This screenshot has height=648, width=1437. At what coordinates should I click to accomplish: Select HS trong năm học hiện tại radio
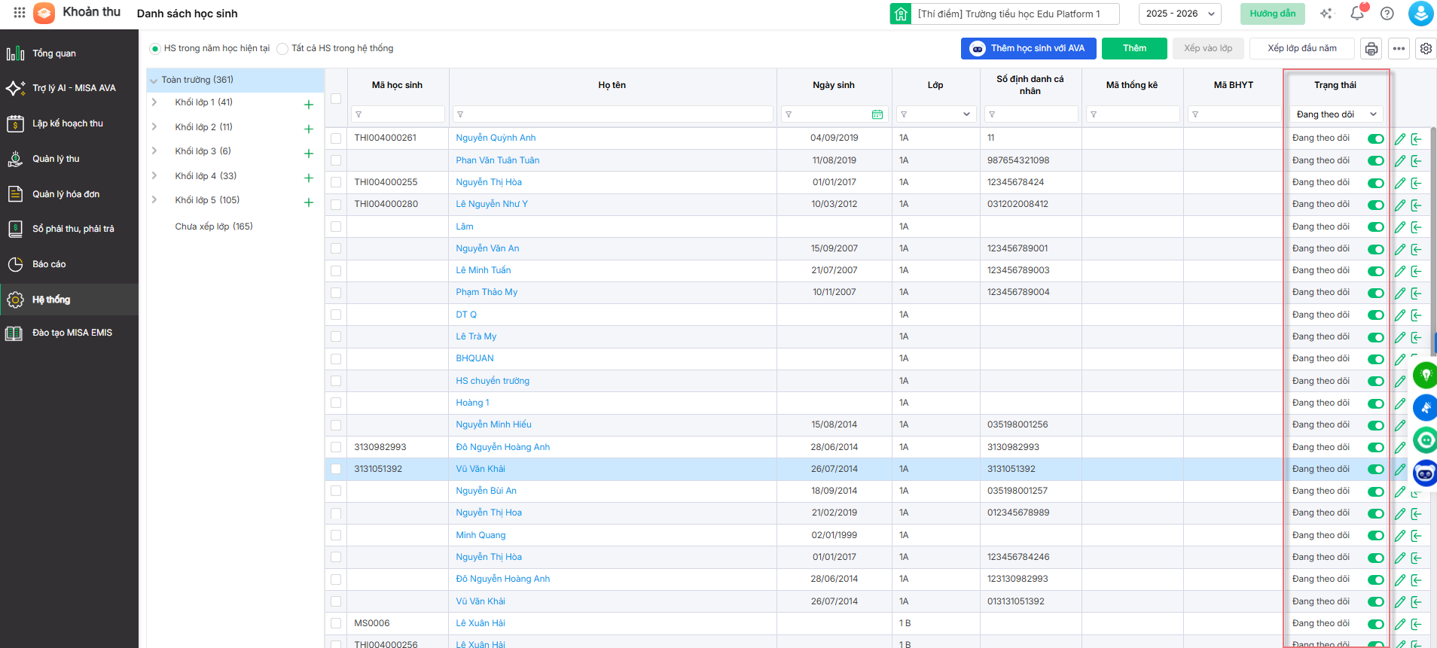[x=155, y=49]
